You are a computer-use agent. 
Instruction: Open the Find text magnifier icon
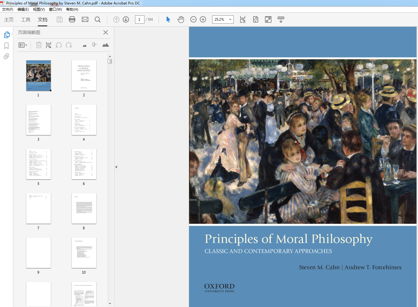pyautogui.click(x=98, y=20)
